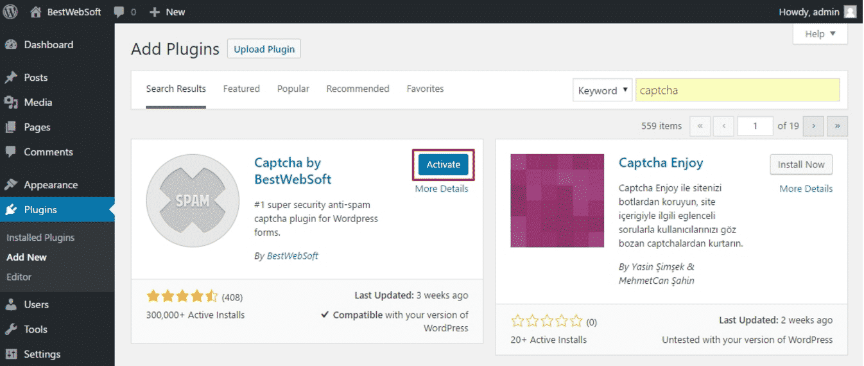Expand the Help dropdown tab
This screenshot has width=864, height=366.
pos(820,34)
